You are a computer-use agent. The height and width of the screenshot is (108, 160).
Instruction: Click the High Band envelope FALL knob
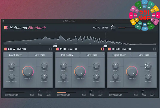[144, 92]
